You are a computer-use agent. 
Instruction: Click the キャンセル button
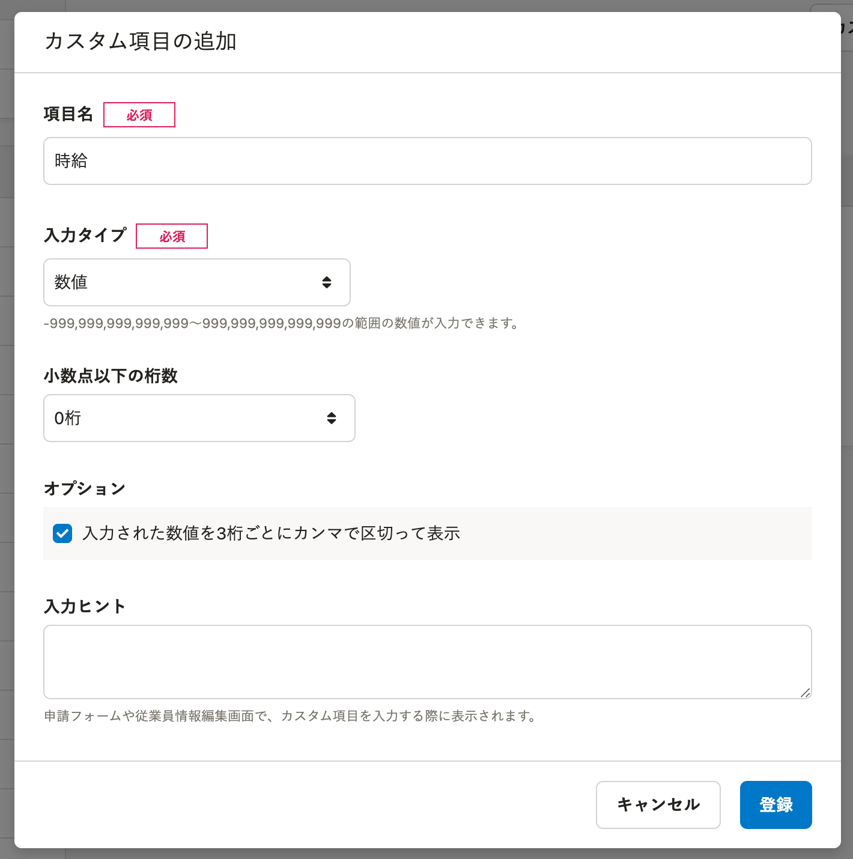(658, 805)
